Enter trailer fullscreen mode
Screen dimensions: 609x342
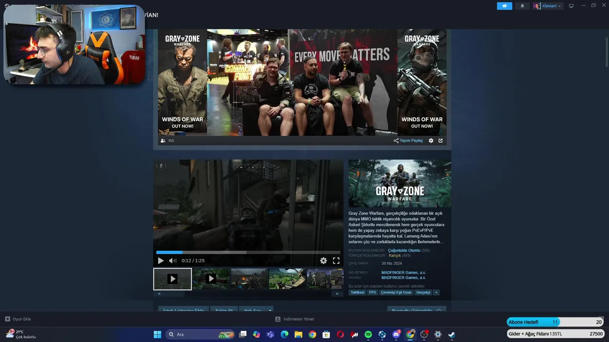(336, 261)
